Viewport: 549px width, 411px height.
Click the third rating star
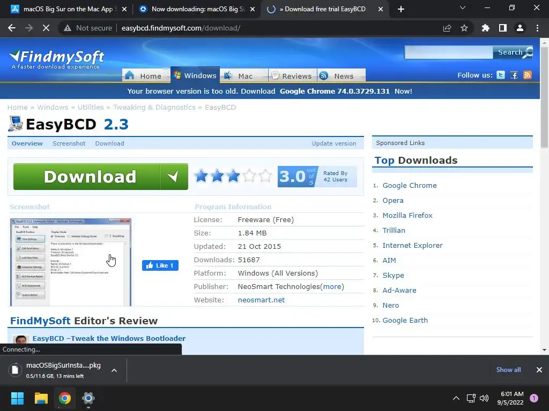233,176
